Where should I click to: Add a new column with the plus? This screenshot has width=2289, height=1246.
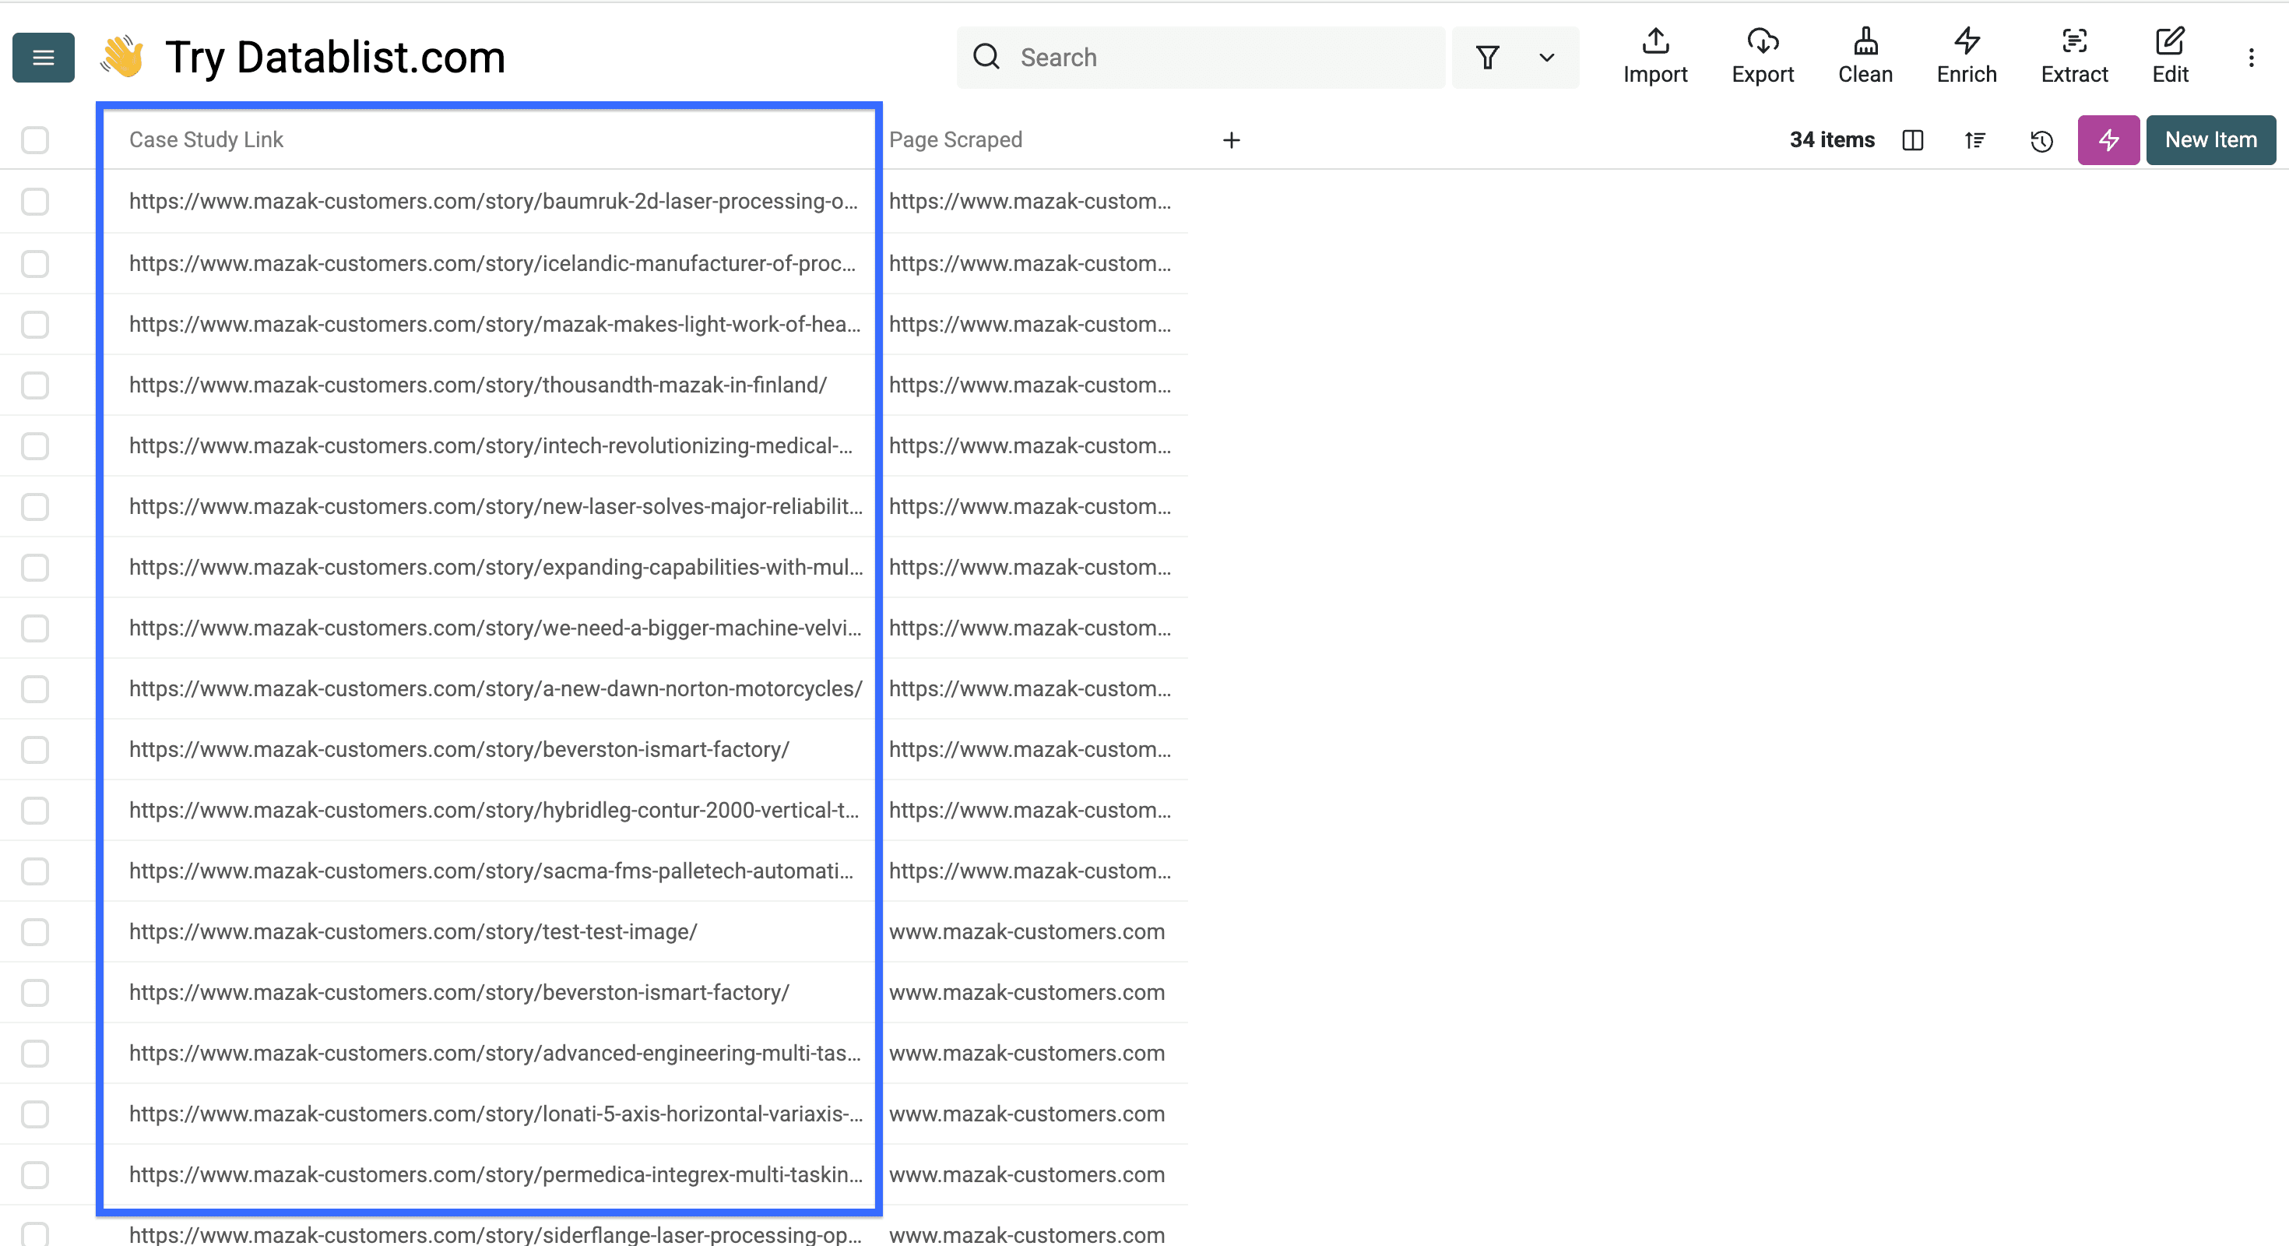[1232, 139]
